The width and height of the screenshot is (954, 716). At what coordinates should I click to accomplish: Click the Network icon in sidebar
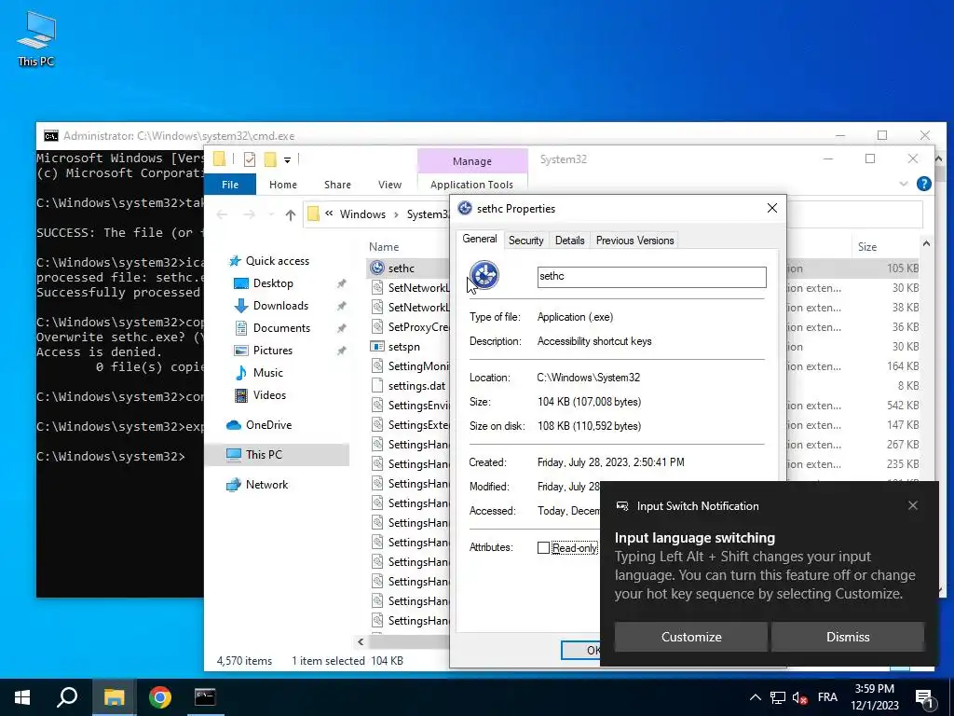point(234,485)
